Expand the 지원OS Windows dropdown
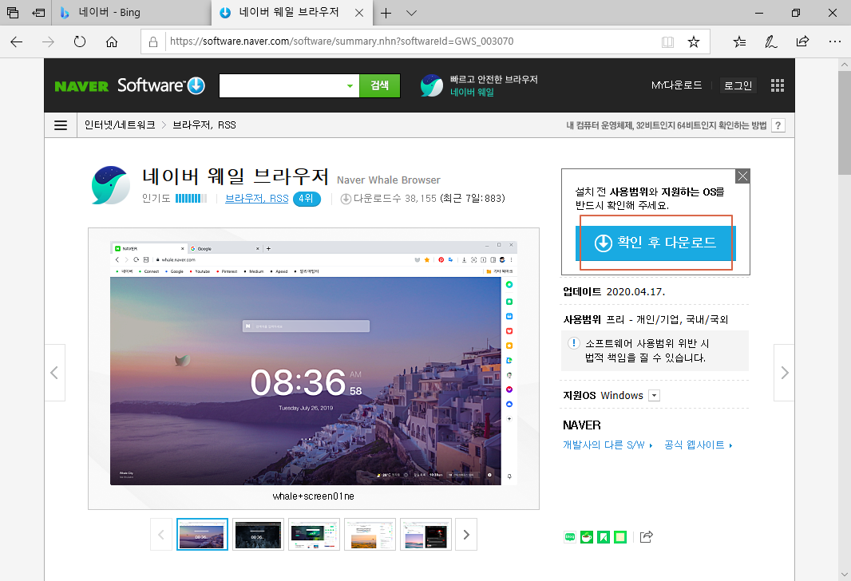 (x=654, y=396)
